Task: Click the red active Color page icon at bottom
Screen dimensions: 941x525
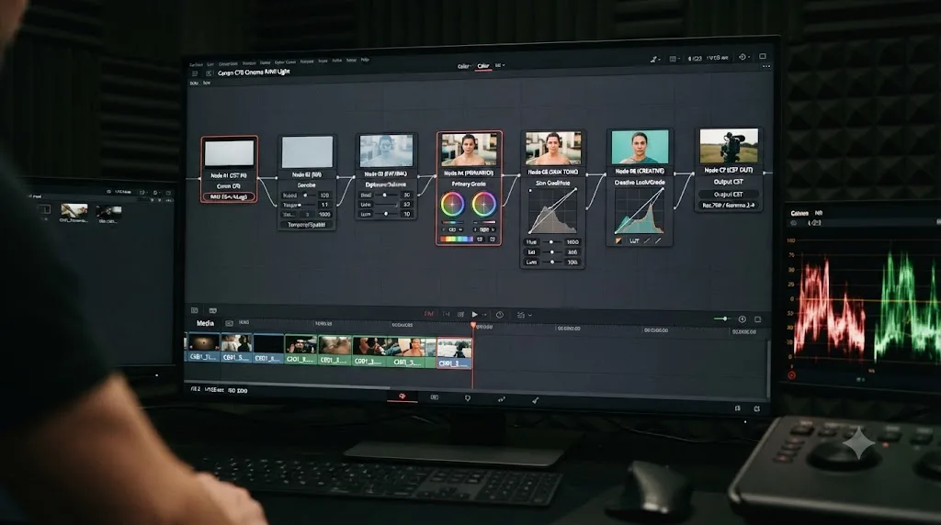Action: pos(402,397)
